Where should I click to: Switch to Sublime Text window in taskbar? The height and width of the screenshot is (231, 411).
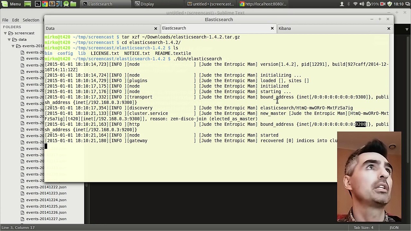coord(211,4)
